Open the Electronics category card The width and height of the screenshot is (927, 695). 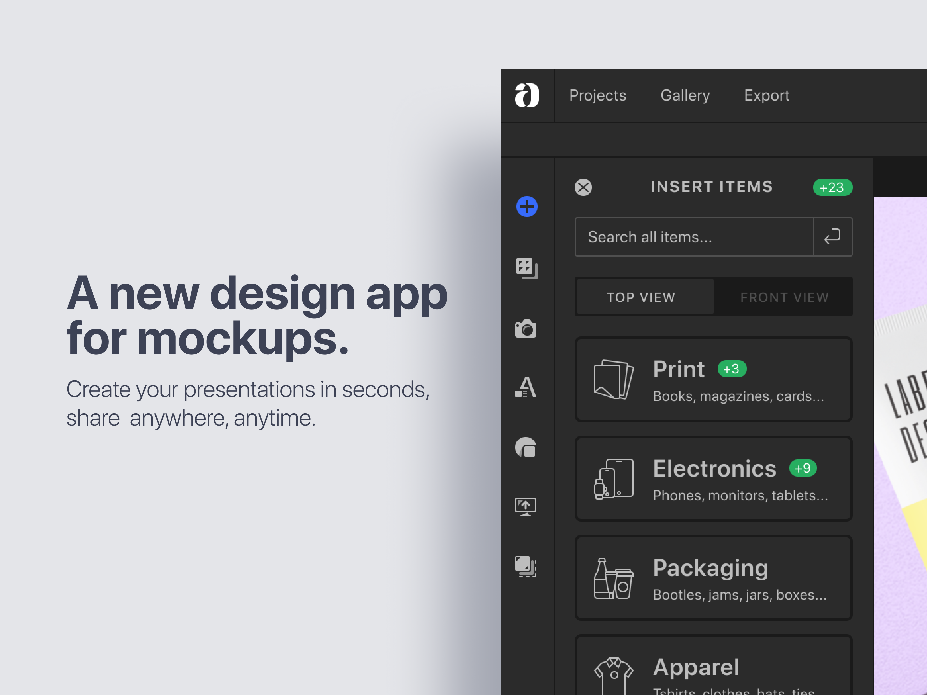pos(713,479)
